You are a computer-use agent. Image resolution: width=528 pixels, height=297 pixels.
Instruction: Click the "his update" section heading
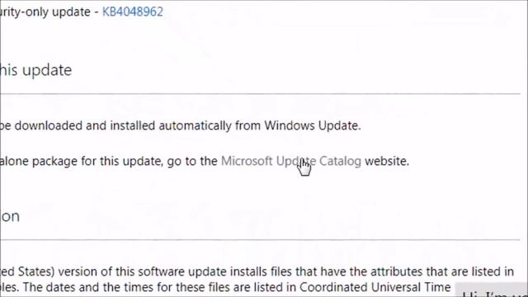coord(35,70)
